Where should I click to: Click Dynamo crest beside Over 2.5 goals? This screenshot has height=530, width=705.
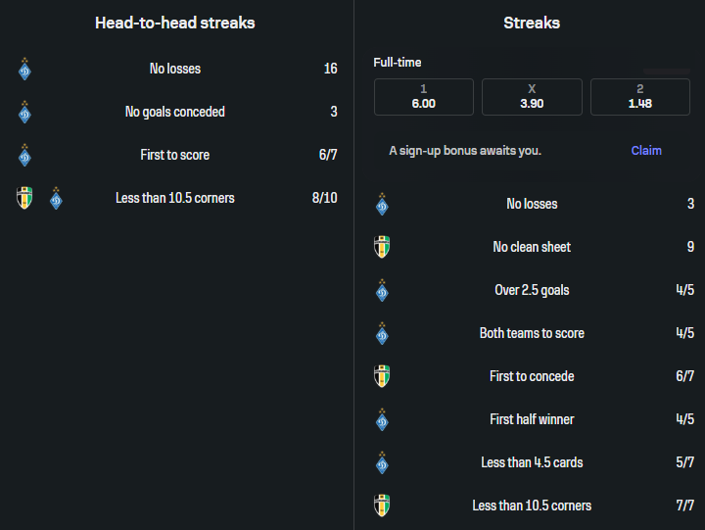point(382,290)
